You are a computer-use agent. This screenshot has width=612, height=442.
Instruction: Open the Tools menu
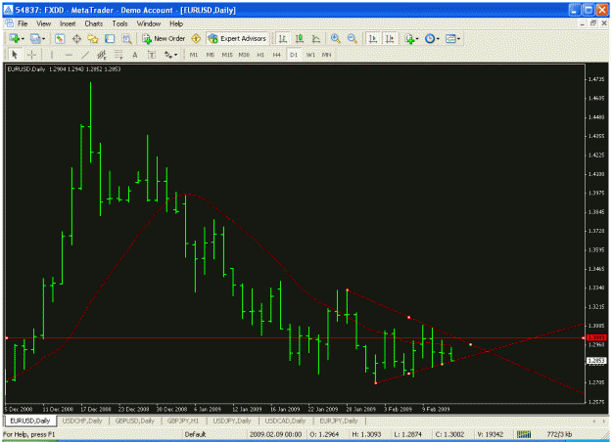coord(119,23)
